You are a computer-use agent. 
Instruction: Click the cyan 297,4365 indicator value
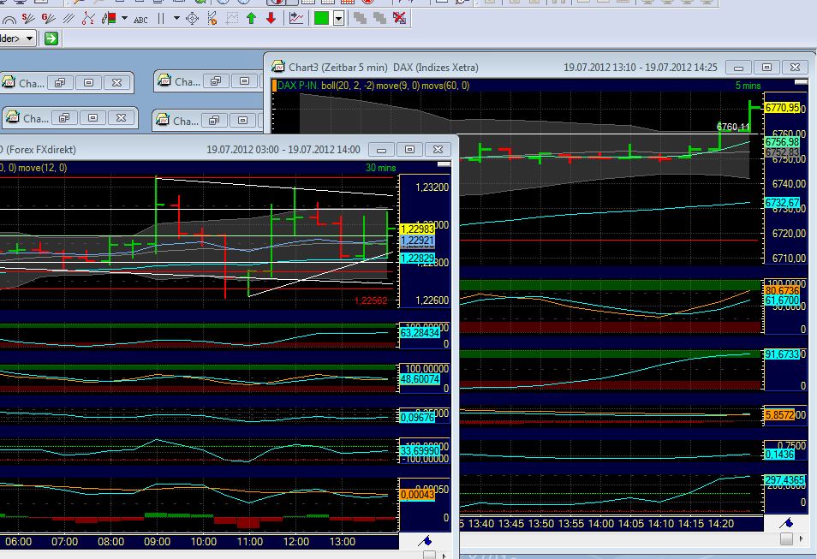[x=784, y=479]
